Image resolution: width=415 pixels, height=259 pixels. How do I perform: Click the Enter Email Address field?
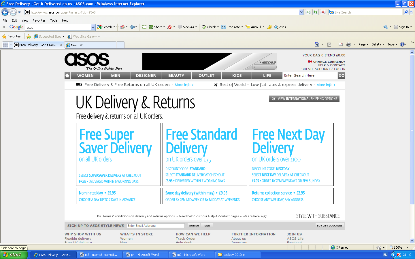[156, 226]
